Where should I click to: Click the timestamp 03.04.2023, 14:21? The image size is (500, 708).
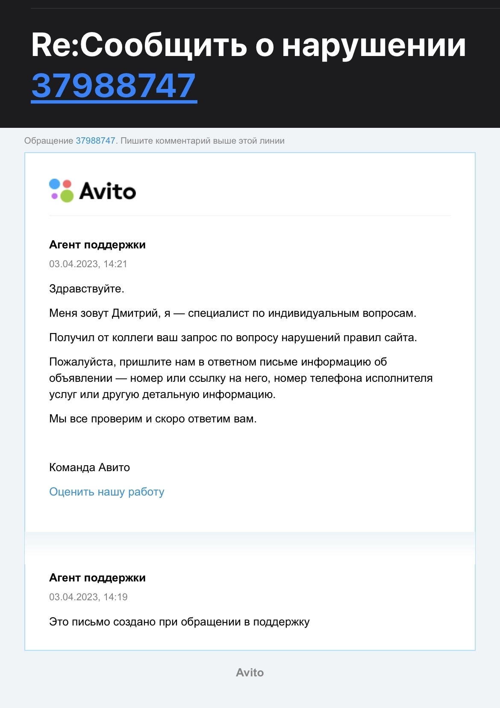tap(88, 264)
